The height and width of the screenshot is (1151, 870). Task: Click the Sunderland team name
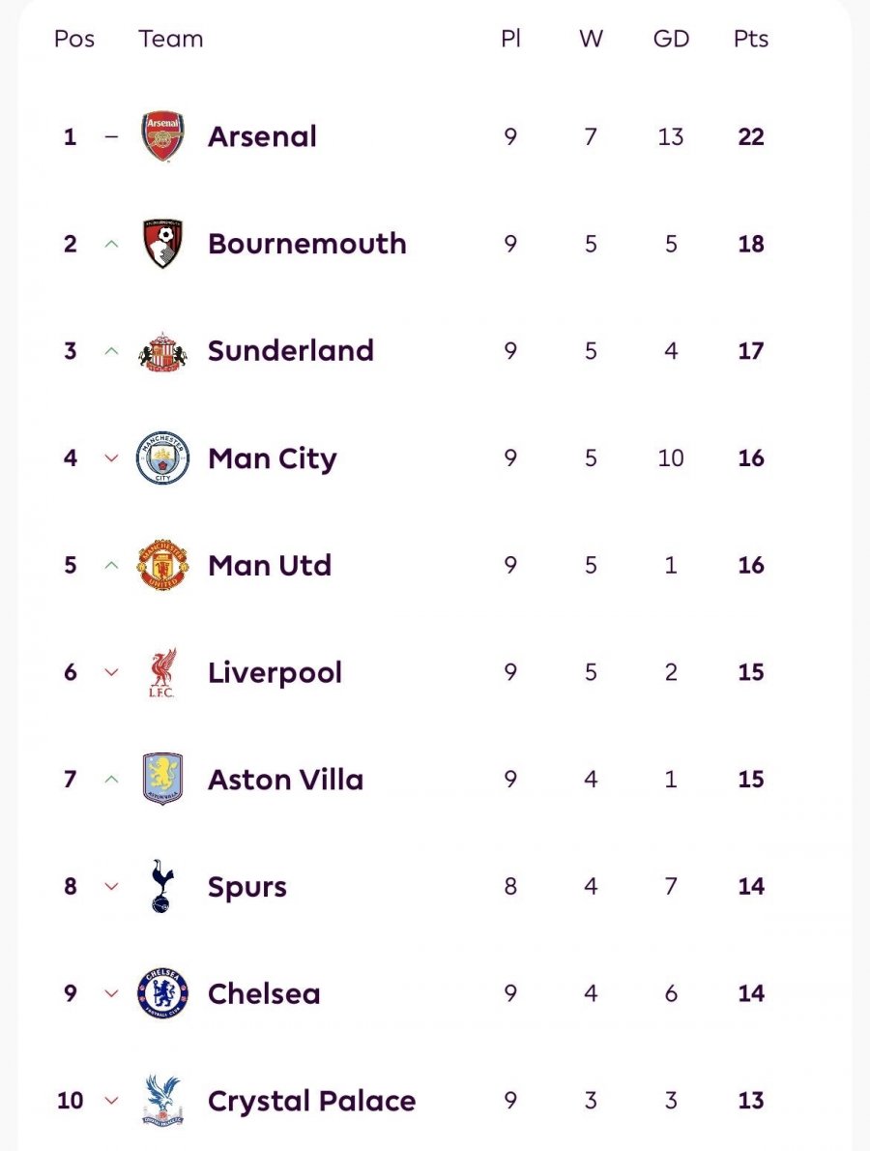[290, 351]
